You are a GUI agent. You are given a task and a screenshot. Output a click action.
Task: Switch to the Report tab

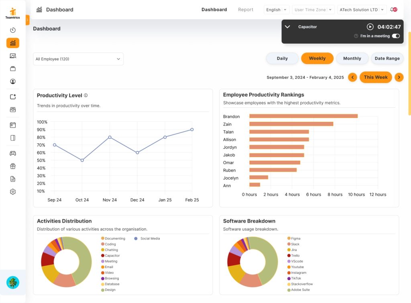pos(246,10)
